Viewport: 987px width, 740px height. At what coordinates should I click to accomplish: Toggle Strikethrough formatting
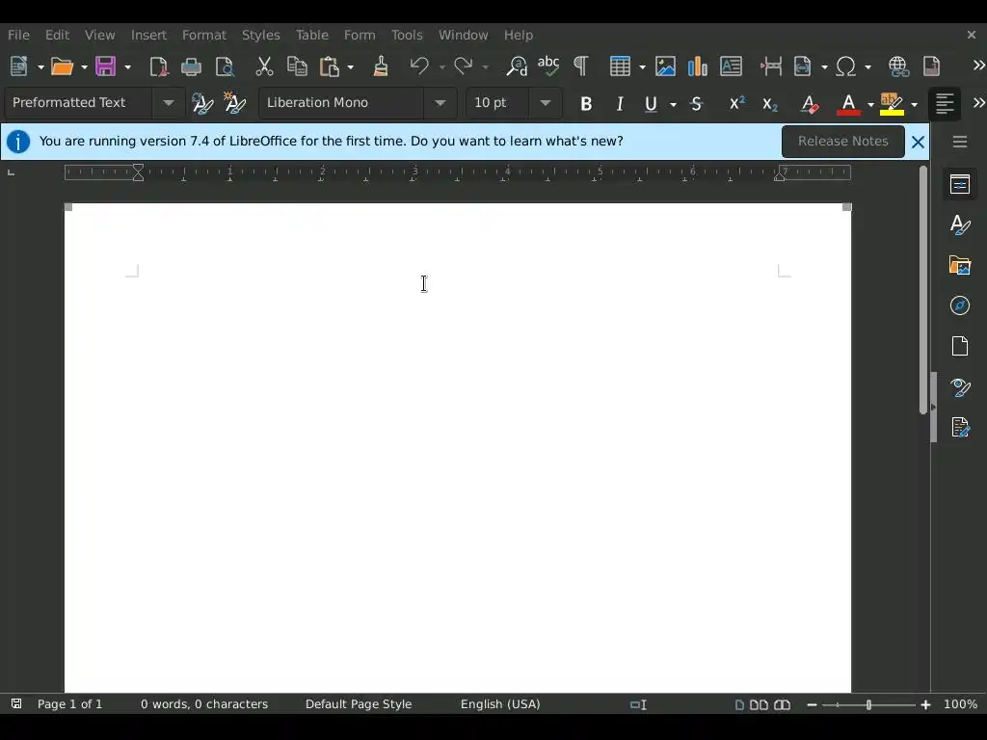[696, 104]
